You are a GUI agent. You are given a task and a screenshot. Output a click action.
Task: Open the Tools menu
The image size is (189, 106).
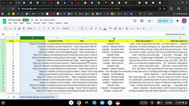(51, 23)
